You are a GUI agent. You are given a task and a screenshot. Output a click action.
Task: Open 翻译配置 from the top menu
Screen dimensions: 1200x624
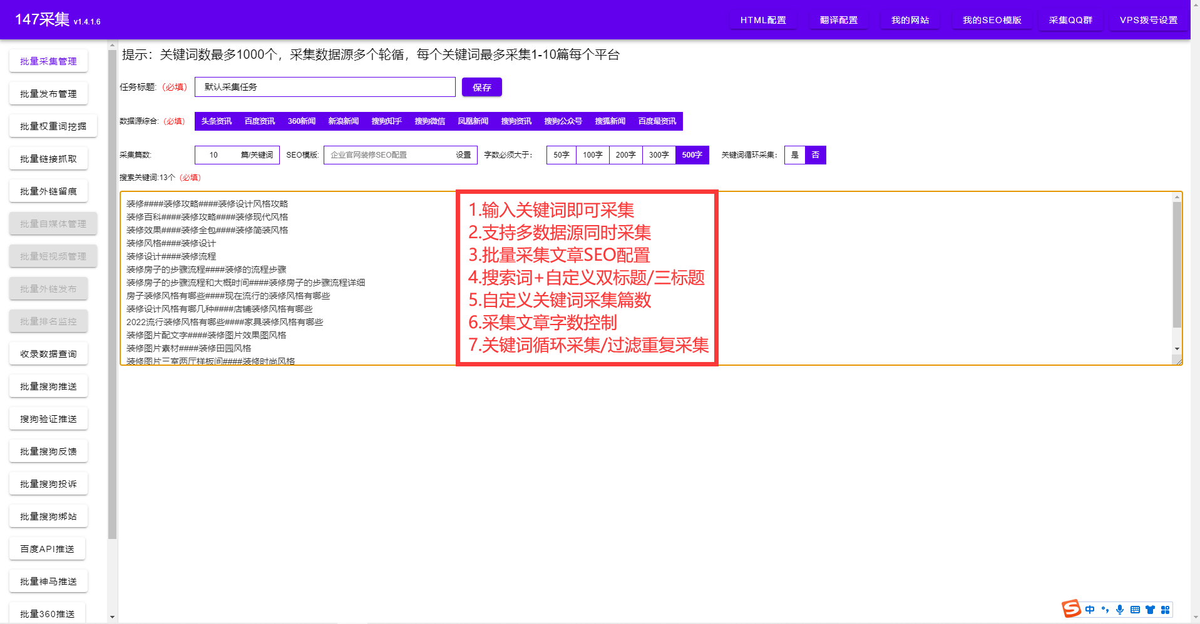pos(838,19)
